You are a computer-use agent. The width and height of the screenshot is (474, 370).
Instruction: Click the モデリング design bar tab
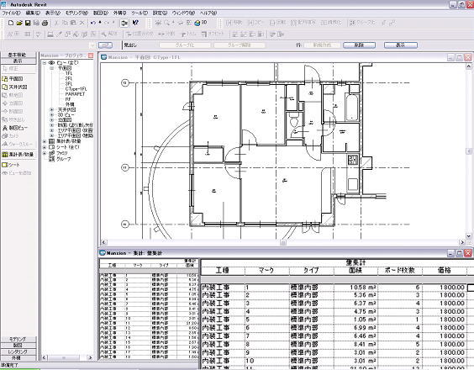click(x=18, y=339)
